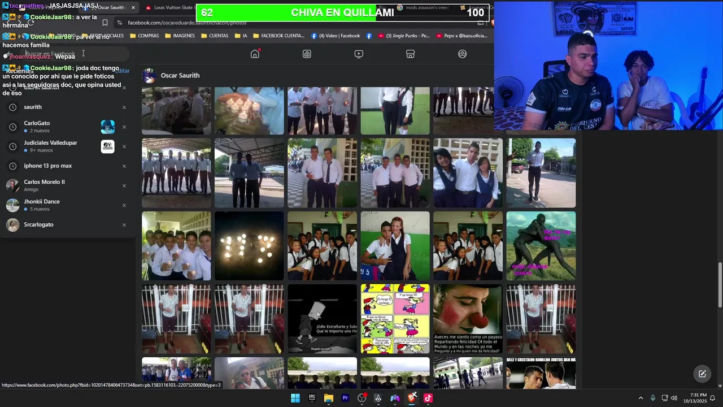Open the wrestling statues photo
This screenshot has height=407, width=723.
541,246
